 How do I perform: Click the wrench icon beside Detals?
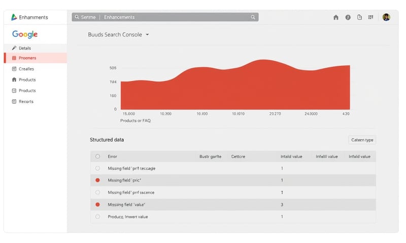tap(14, 48)
